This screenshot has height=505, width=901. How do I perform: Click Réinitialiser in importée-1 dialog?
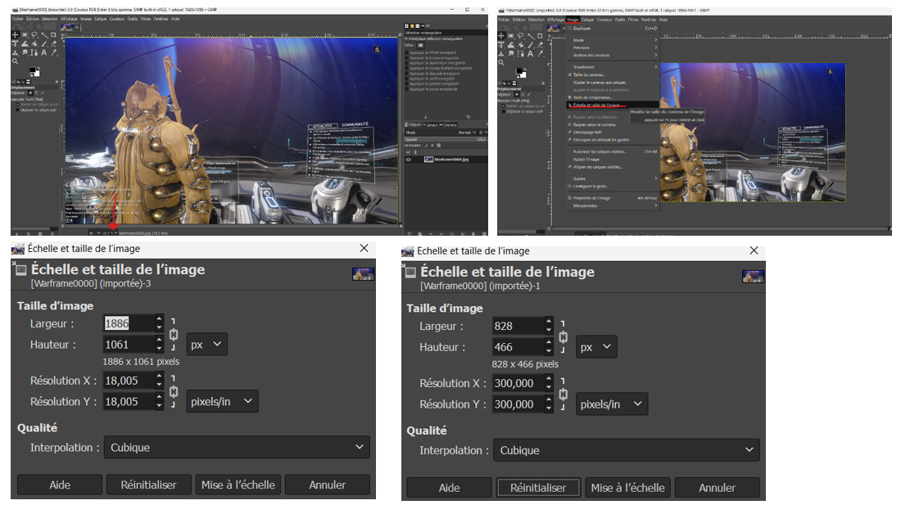[538, 488]
